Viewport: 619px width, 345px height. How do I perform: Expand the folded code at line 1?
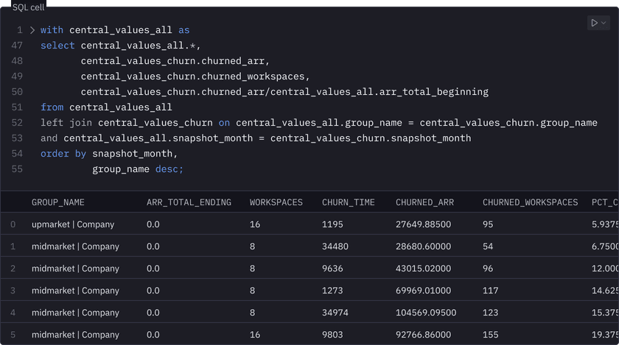pos(32,30)
